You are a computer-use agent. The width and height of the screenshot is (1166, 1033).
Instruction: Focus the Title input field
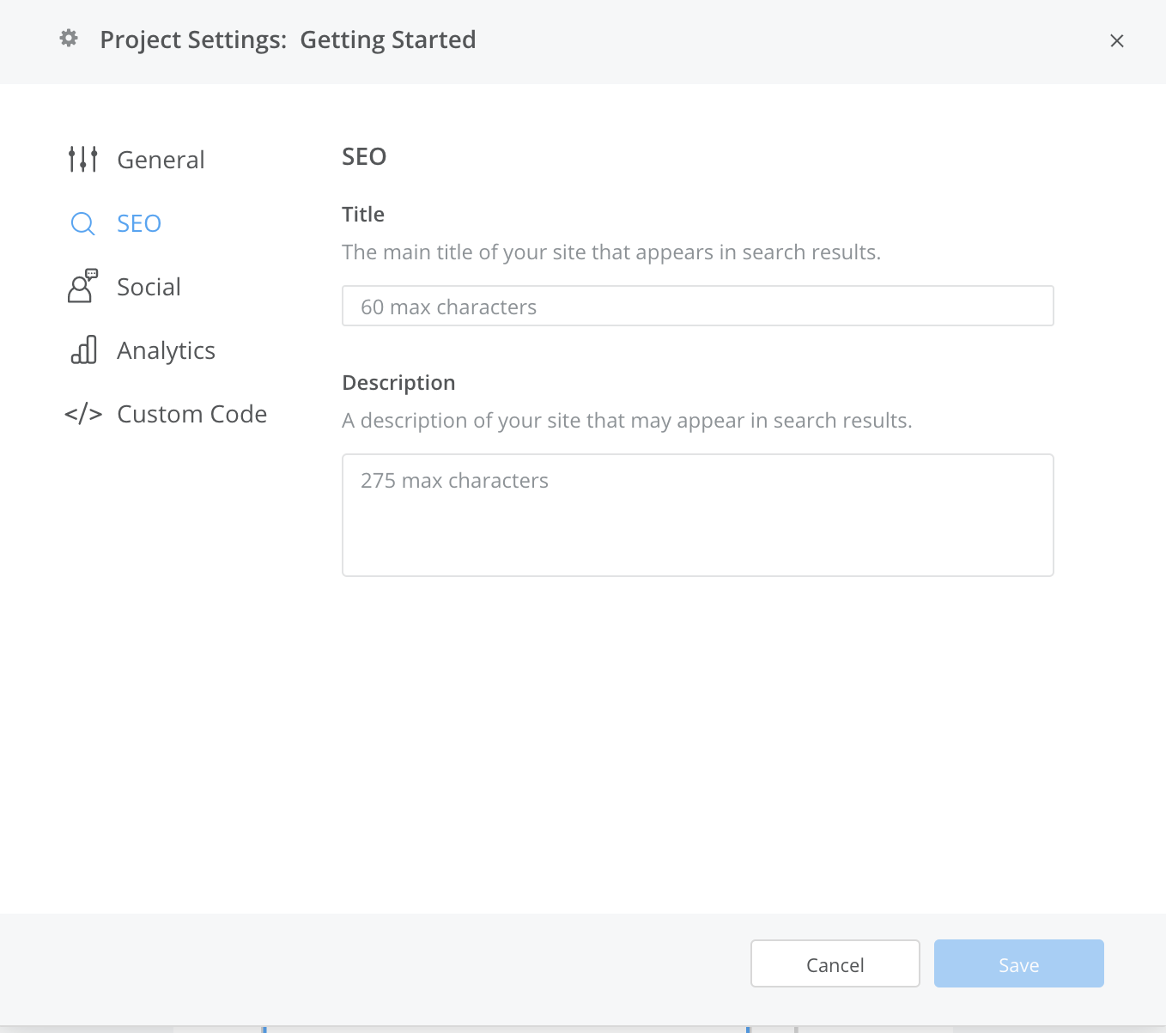[x=697, y=307]
